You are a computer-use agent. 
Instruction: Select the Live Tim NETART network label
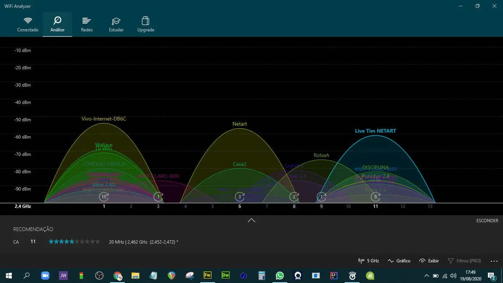pyautogui.click(x=376, y=131)
